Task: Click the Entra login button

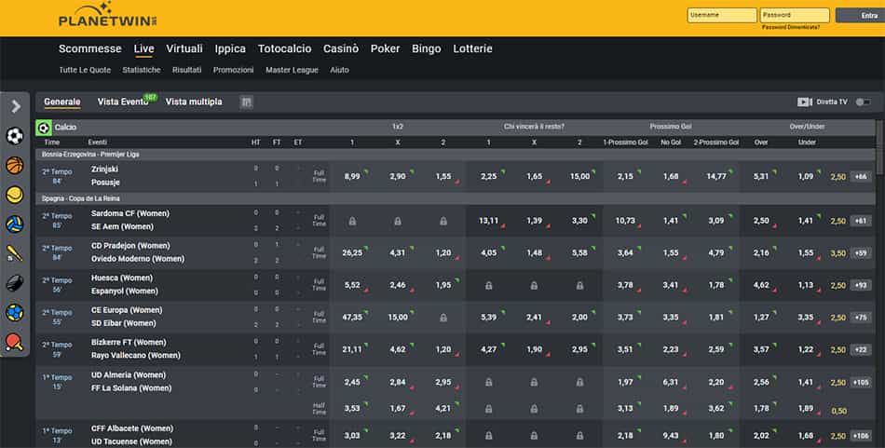Action: coord(860,15)
